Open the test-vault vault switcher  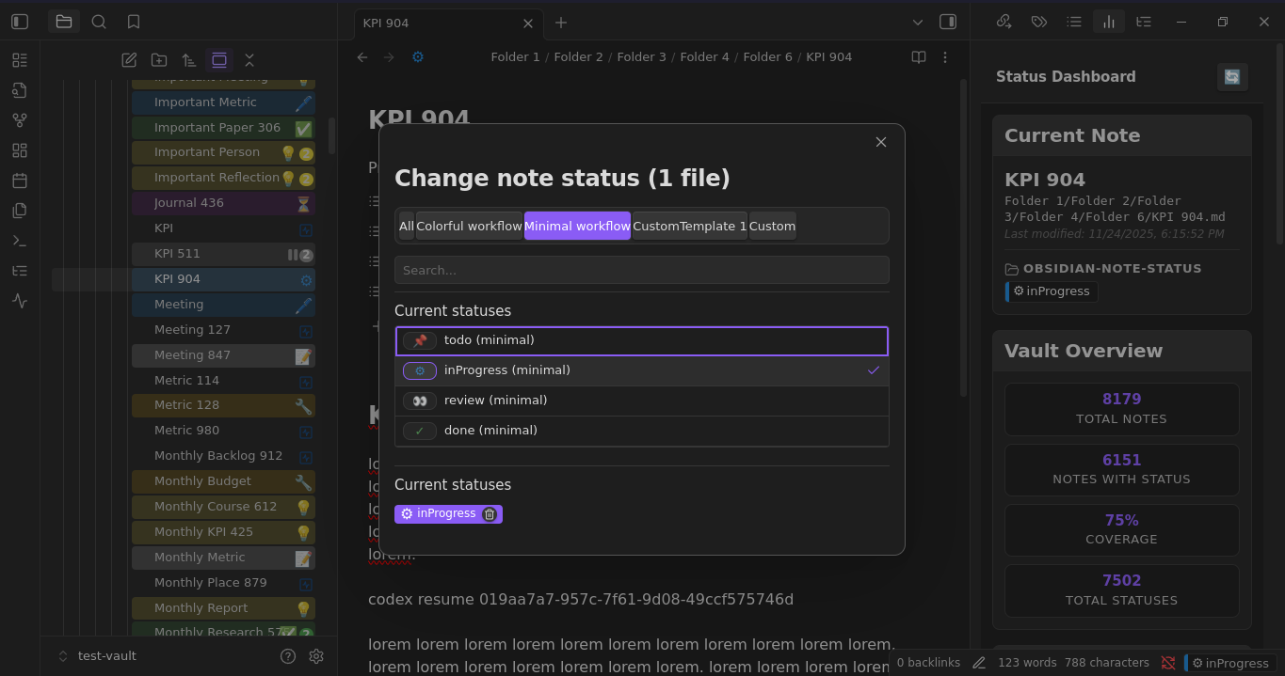click(x=99, y=656)
